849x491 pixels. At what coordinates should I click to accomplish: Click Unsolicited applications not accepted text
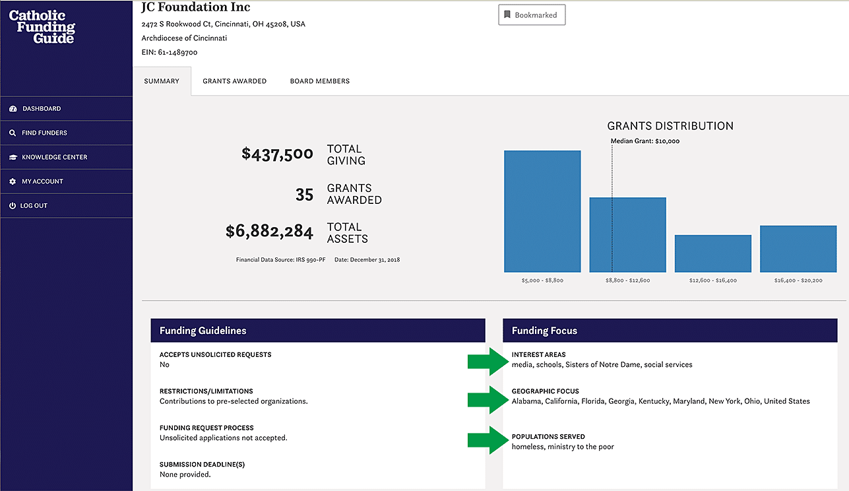click(224, 438)
